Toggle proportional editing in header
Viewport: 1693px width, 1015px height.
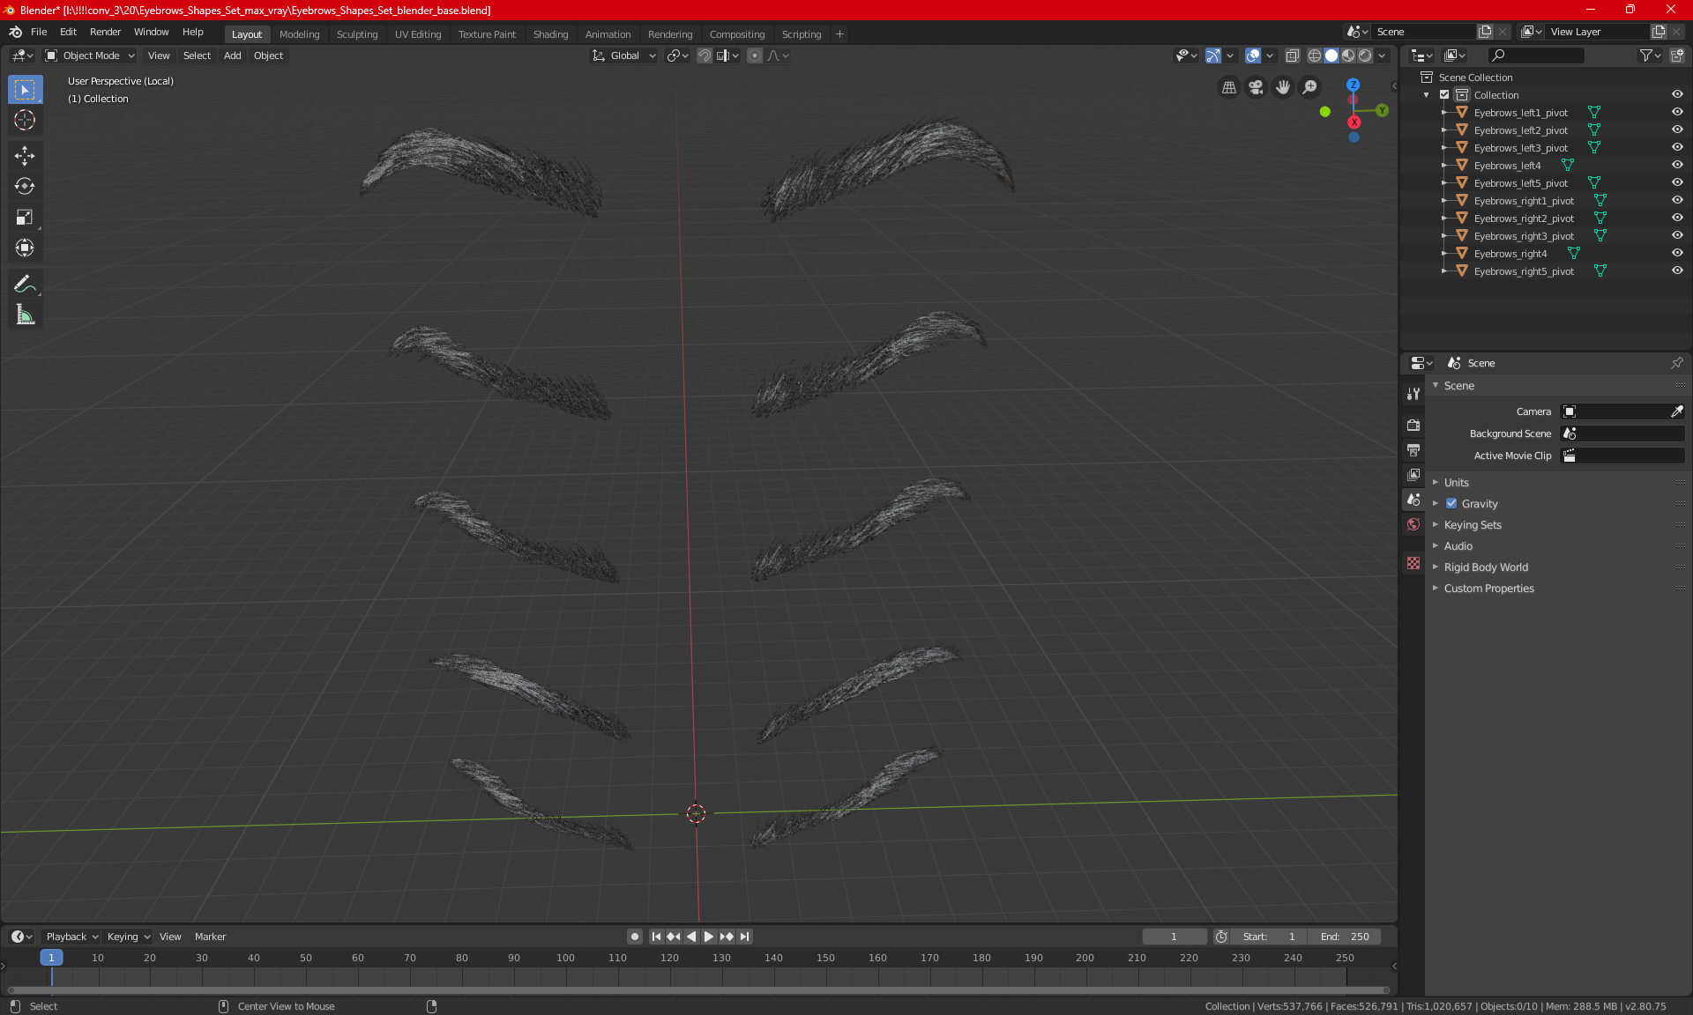click(x=755, y=56)
